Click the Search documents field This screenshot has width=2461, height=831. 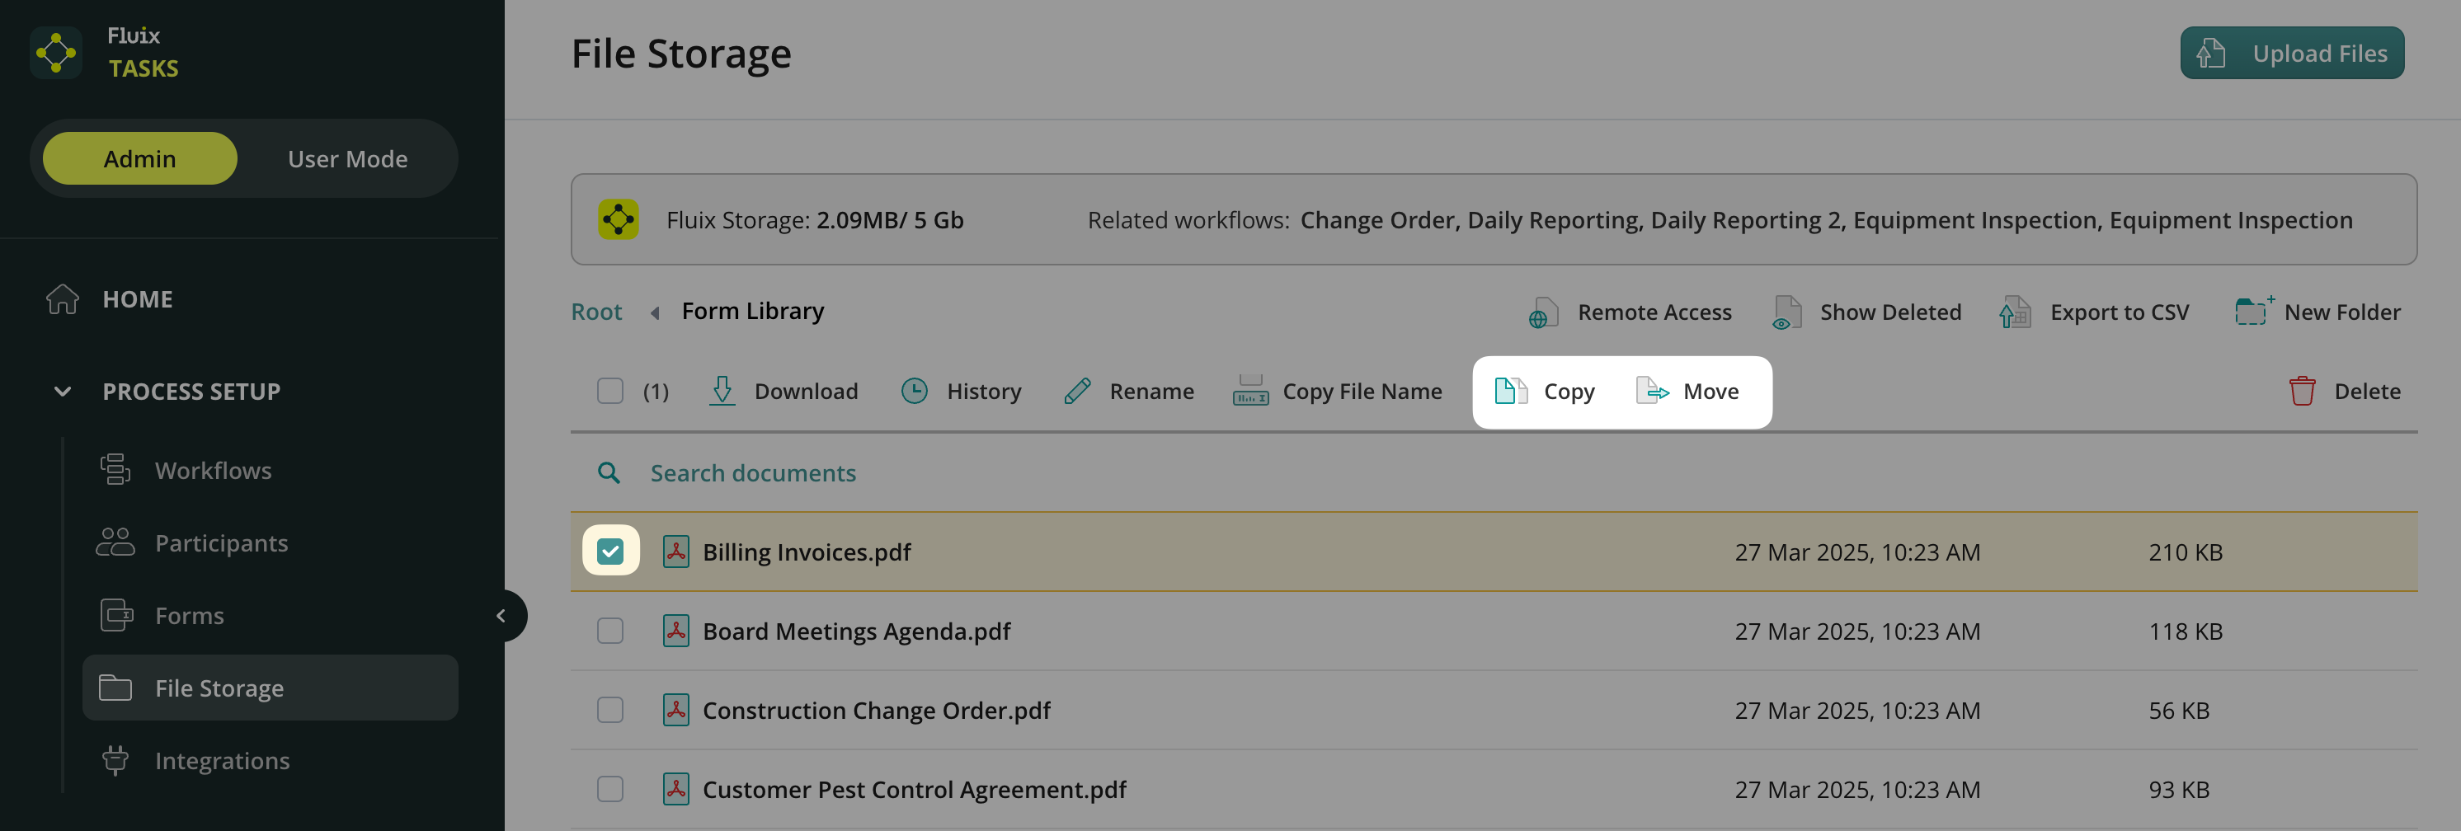click(753, 473)
